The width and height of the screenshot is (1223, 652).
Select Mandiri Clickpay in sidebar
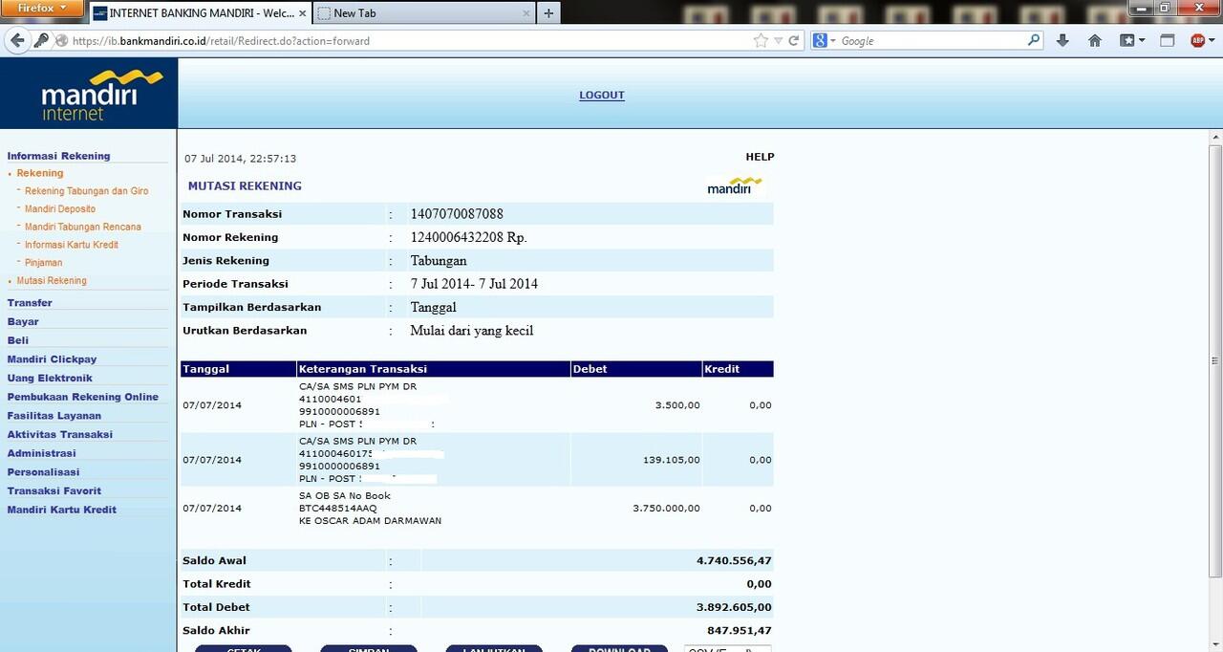click(x=53, y=359)
